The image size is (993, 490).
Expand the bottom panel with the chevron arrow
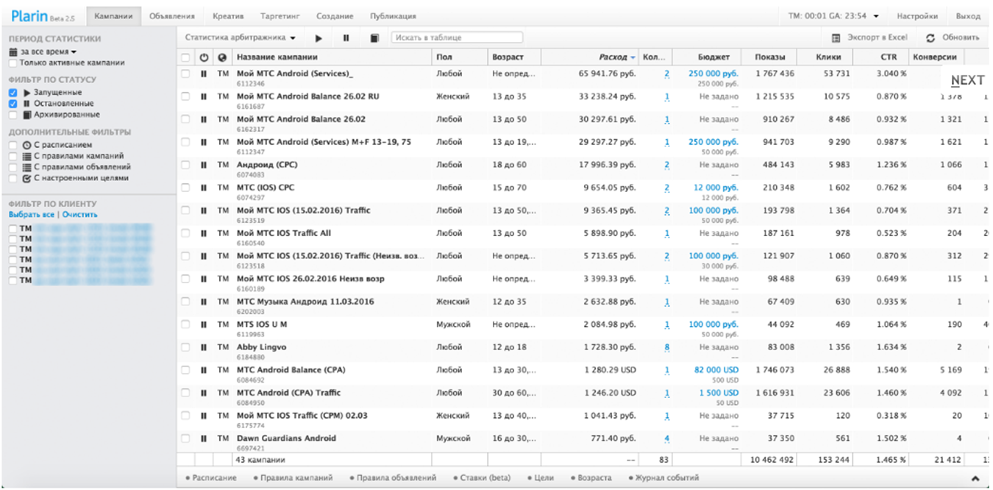click(975, 478)
